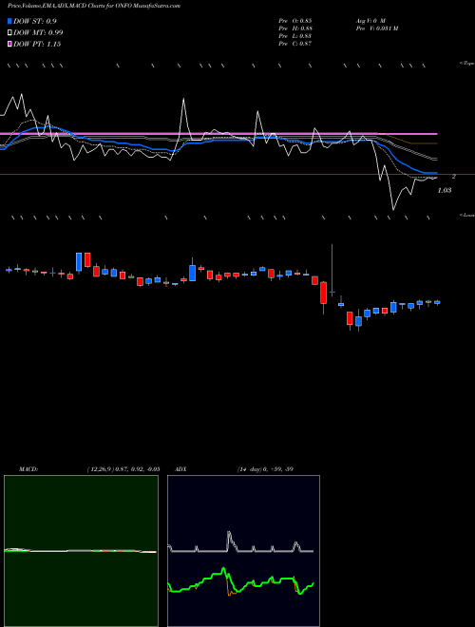The image size is (475, 627).
Task: Click the 'Pre C: 0.87' close value
Action: (x=295, y=44)
